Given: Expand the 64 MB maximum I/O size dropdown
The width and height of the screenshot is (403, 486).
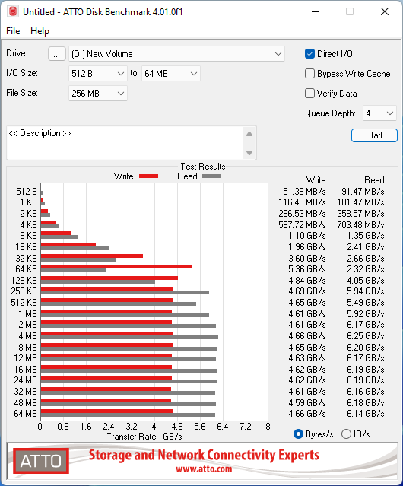Looking at the screenshot, I should point(171,74).
